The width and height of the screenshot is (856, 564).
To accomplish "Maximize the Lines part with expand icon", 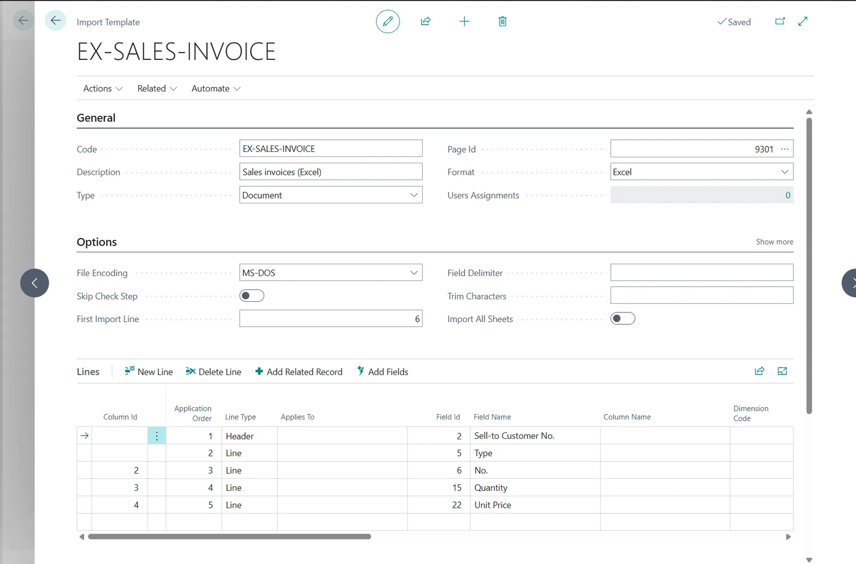I will click(x=782, y=371).
